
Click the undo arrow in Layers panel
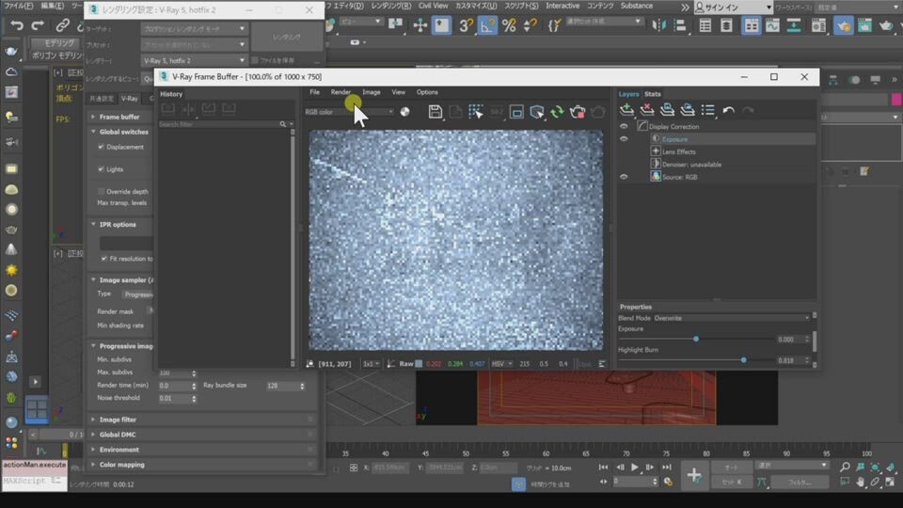click(x=729, y=111)
